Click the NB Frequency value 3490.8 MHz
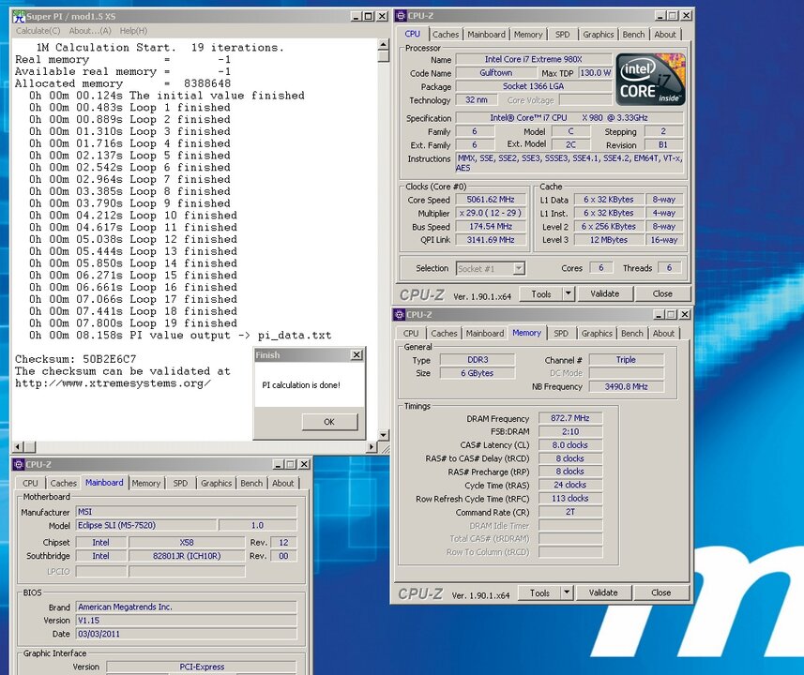 click(x=626, y=386)
